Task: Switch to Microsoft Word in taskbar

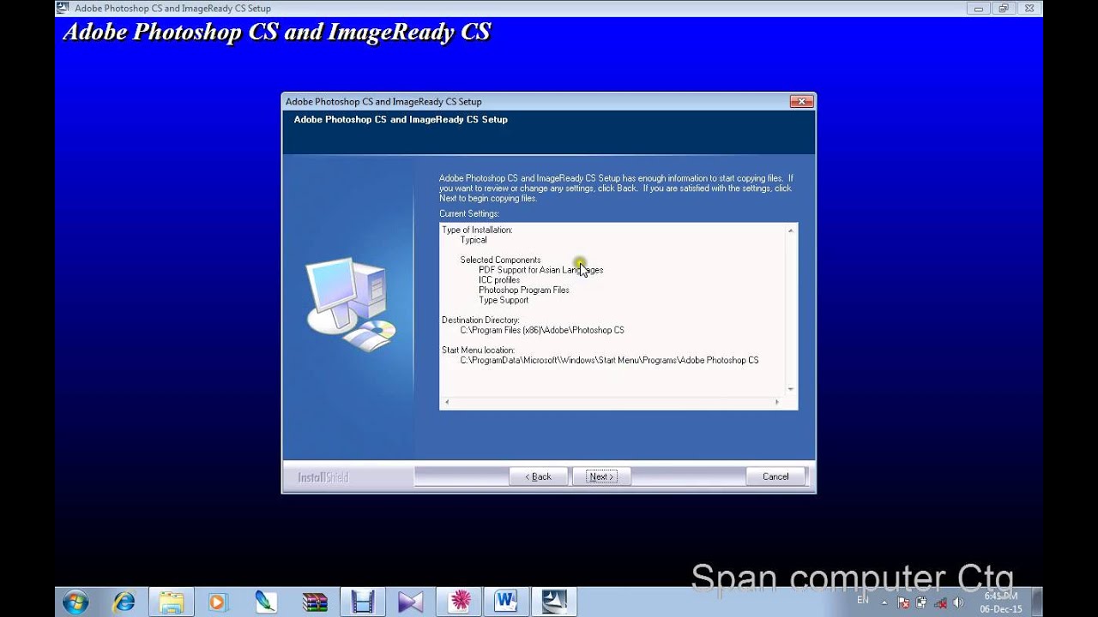Action: 507,602
